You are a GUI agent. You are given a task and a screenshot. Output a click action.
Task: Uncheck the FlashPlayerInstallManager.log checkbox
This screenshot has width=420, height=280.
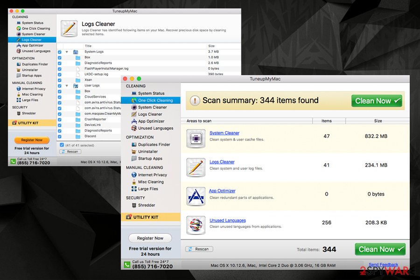59,69
